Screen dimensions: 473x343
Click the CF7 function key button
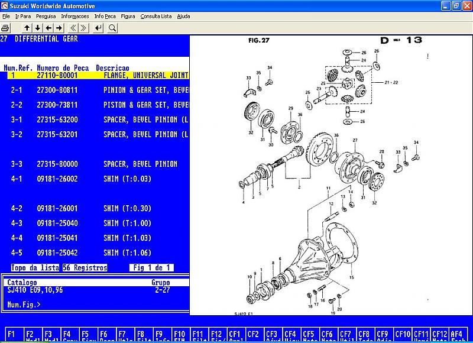tap(347, 335)
